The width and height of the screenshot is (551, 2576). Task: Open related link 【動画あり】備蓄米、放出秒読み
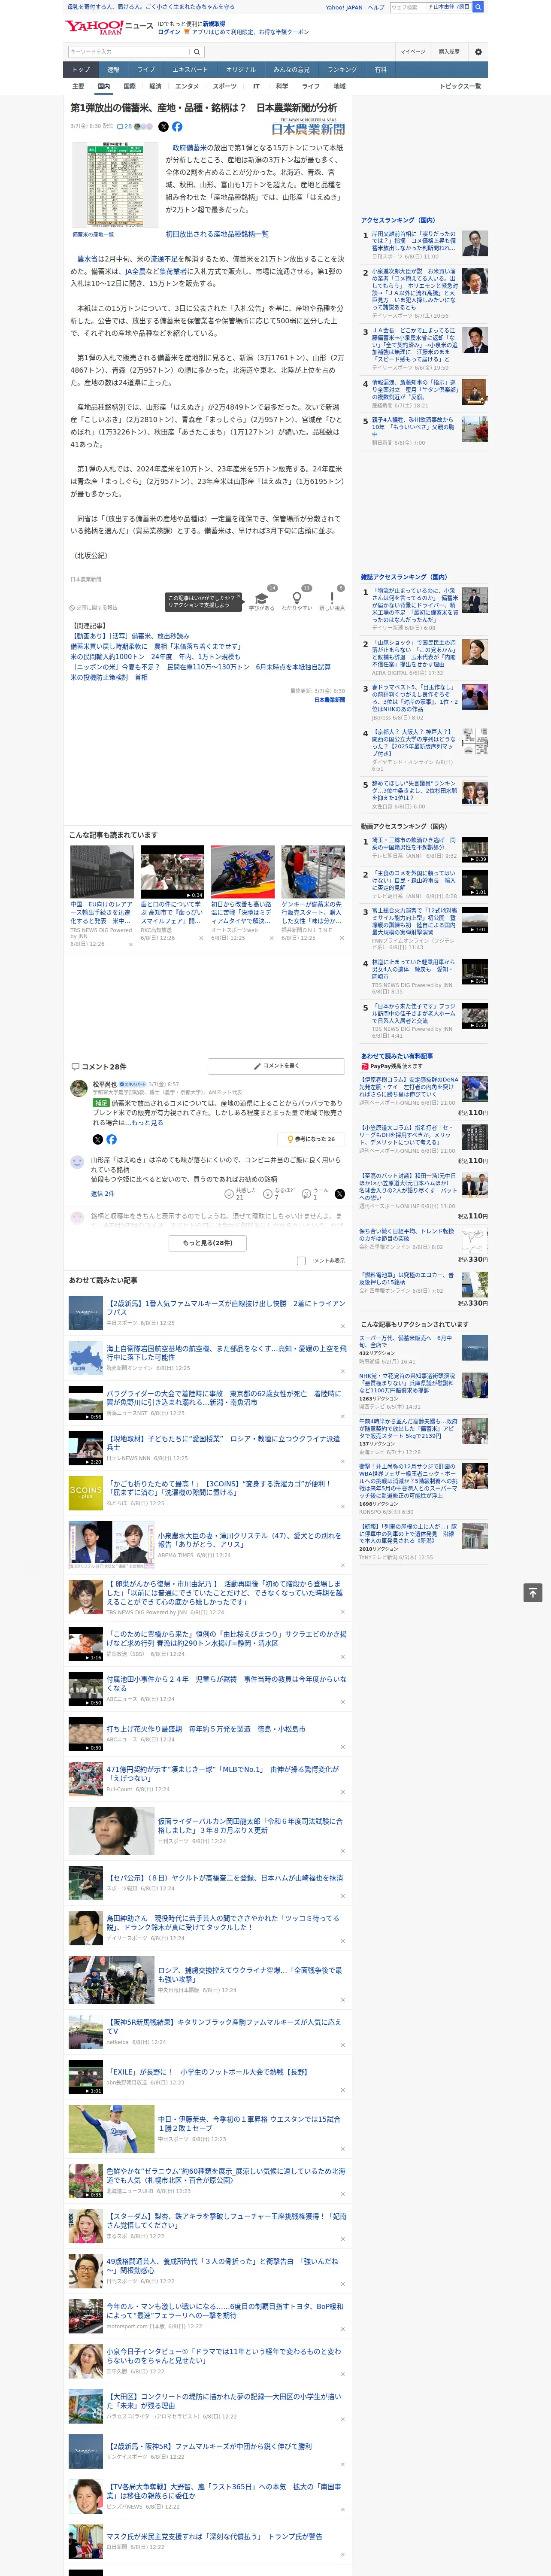click(131, 636)
